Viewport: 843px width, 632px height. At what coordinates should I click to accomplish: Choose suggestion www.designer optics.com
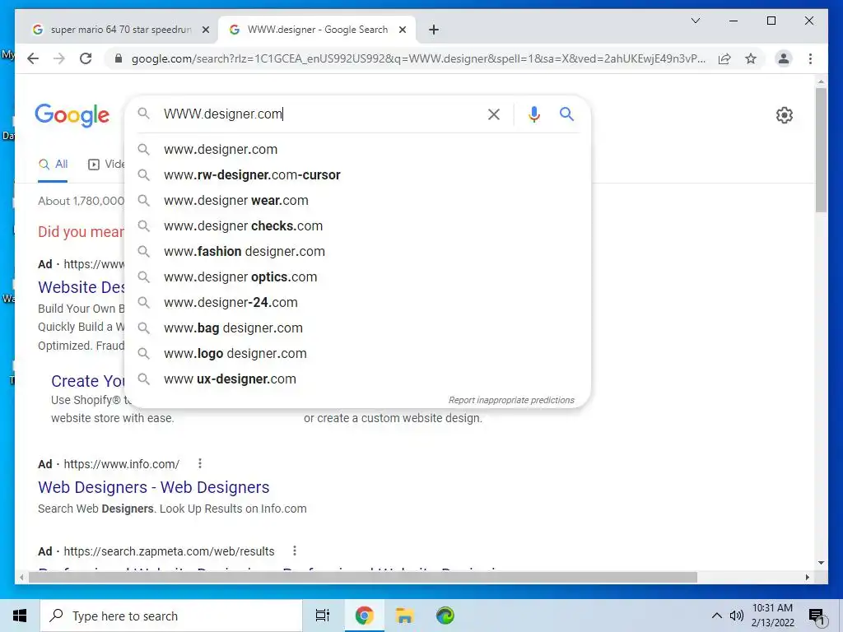(357, 276)
